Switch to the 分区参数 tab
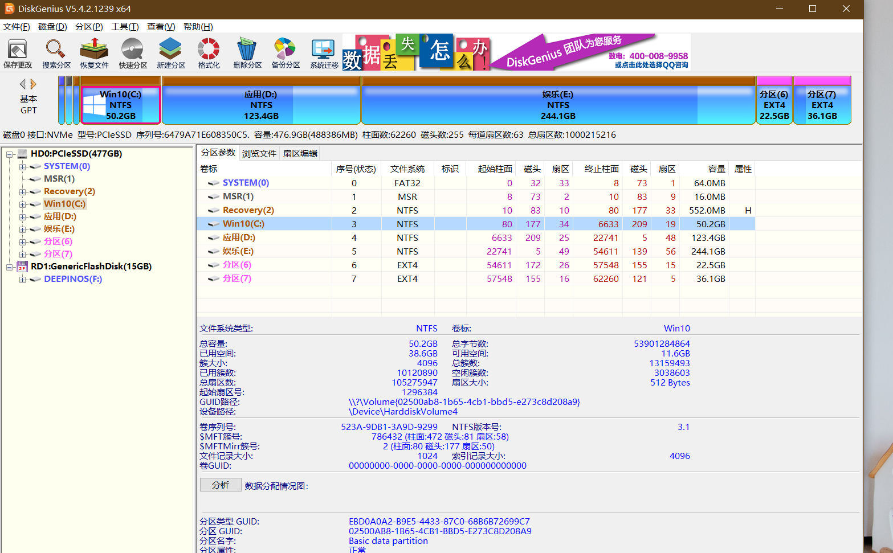 (218, 153)
